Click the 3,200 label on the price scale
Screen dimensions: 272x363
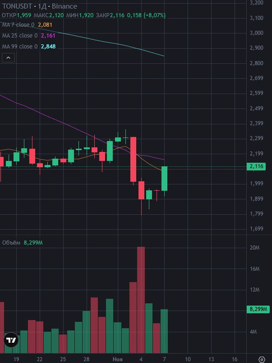point(256,3)
